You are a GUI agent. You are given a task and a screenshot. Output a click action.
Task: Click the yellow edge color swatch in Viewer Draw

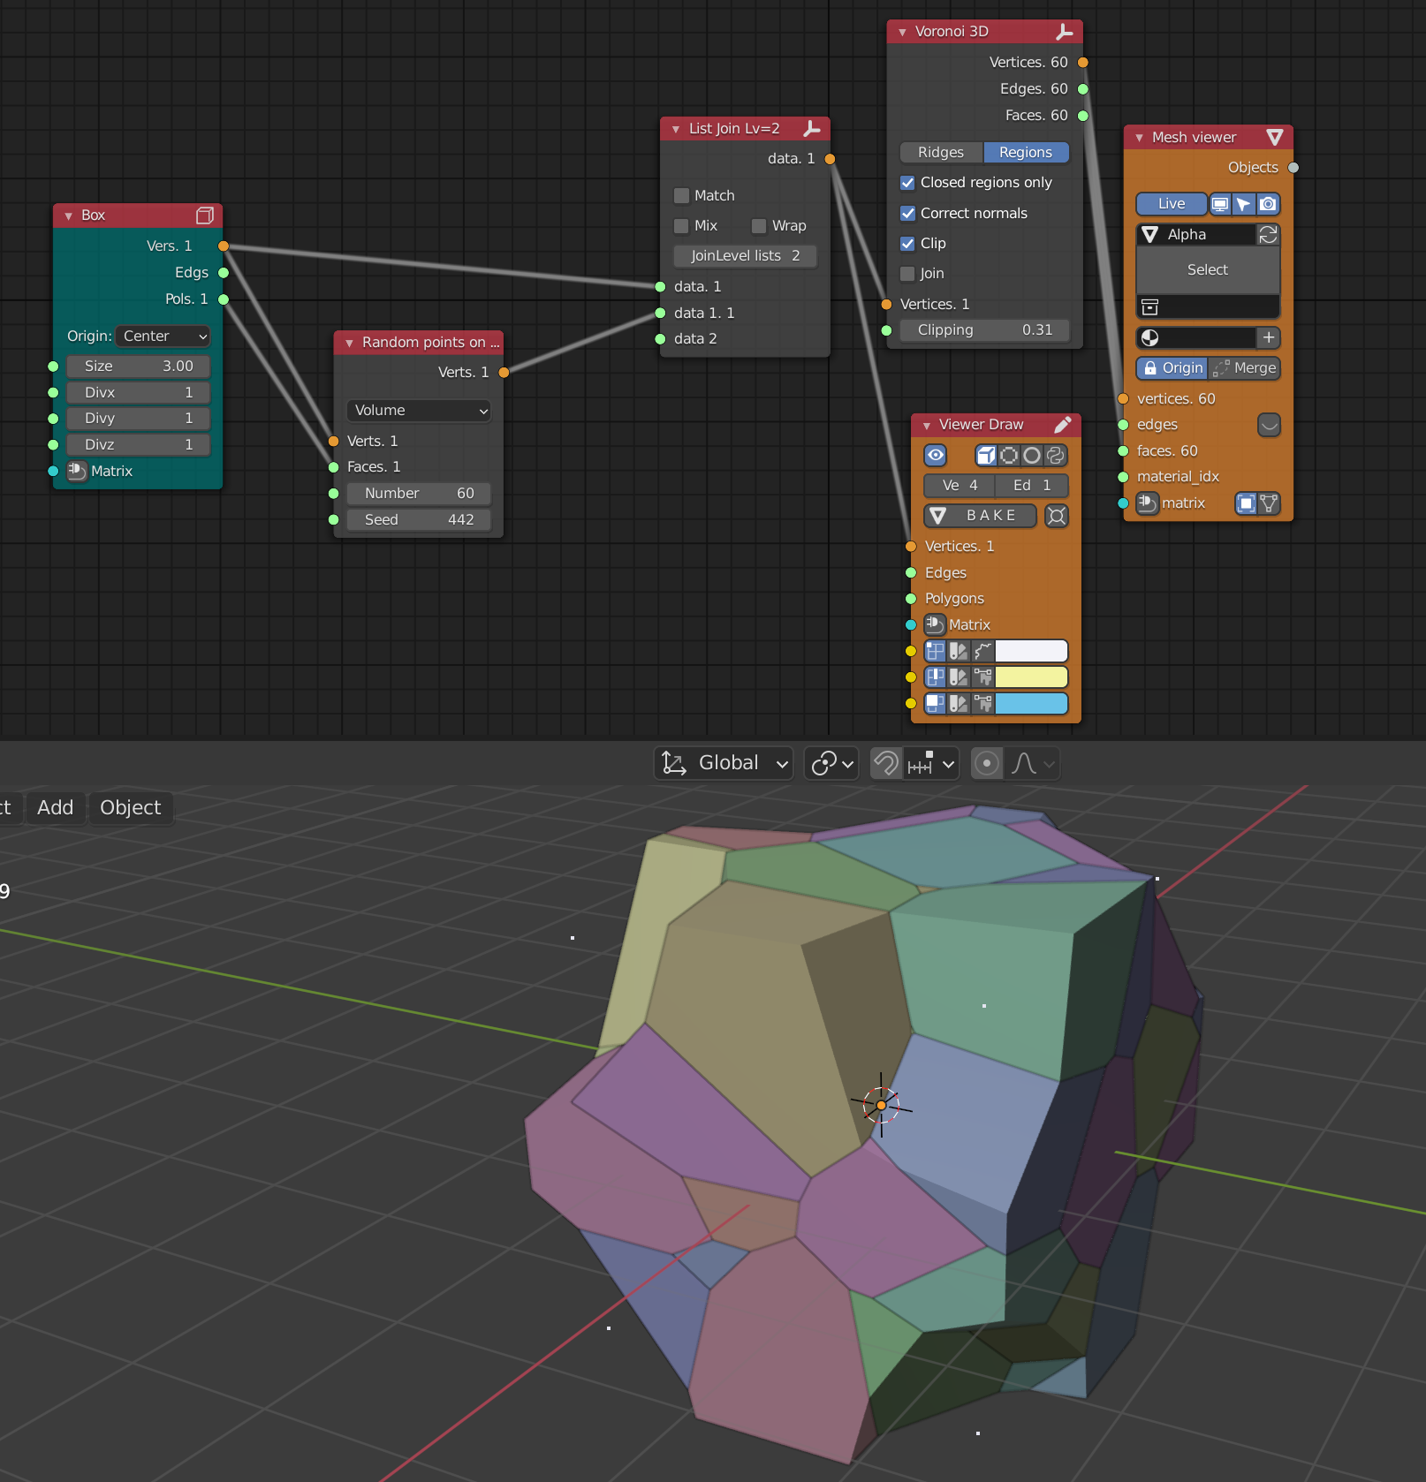(x=1029, y=677)
